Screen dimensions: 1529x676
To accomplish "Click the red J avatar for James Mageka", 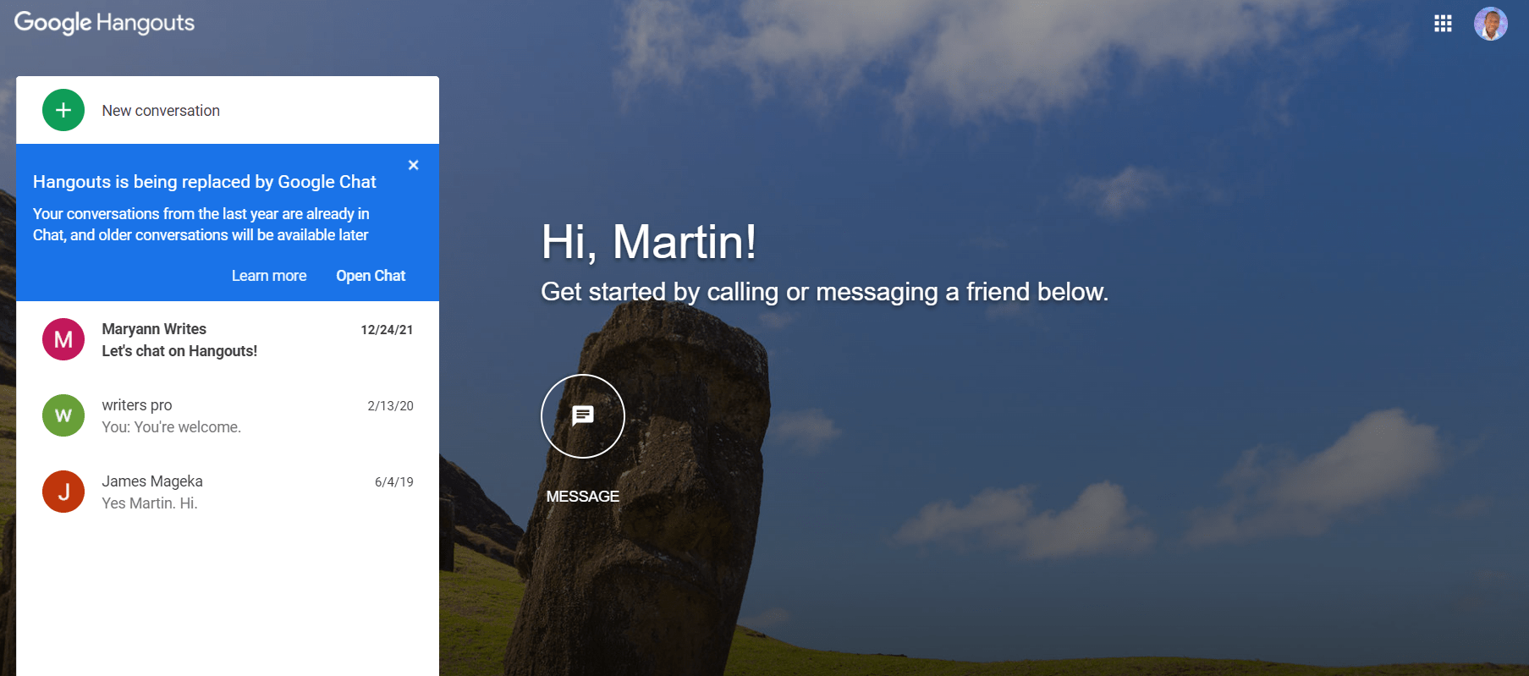I will coord(63,492).
